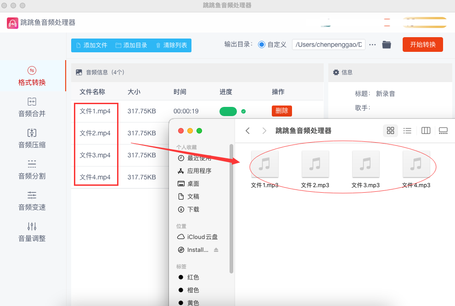
Task: Go to 音频分割 audio split
Action: coord(32,170)
